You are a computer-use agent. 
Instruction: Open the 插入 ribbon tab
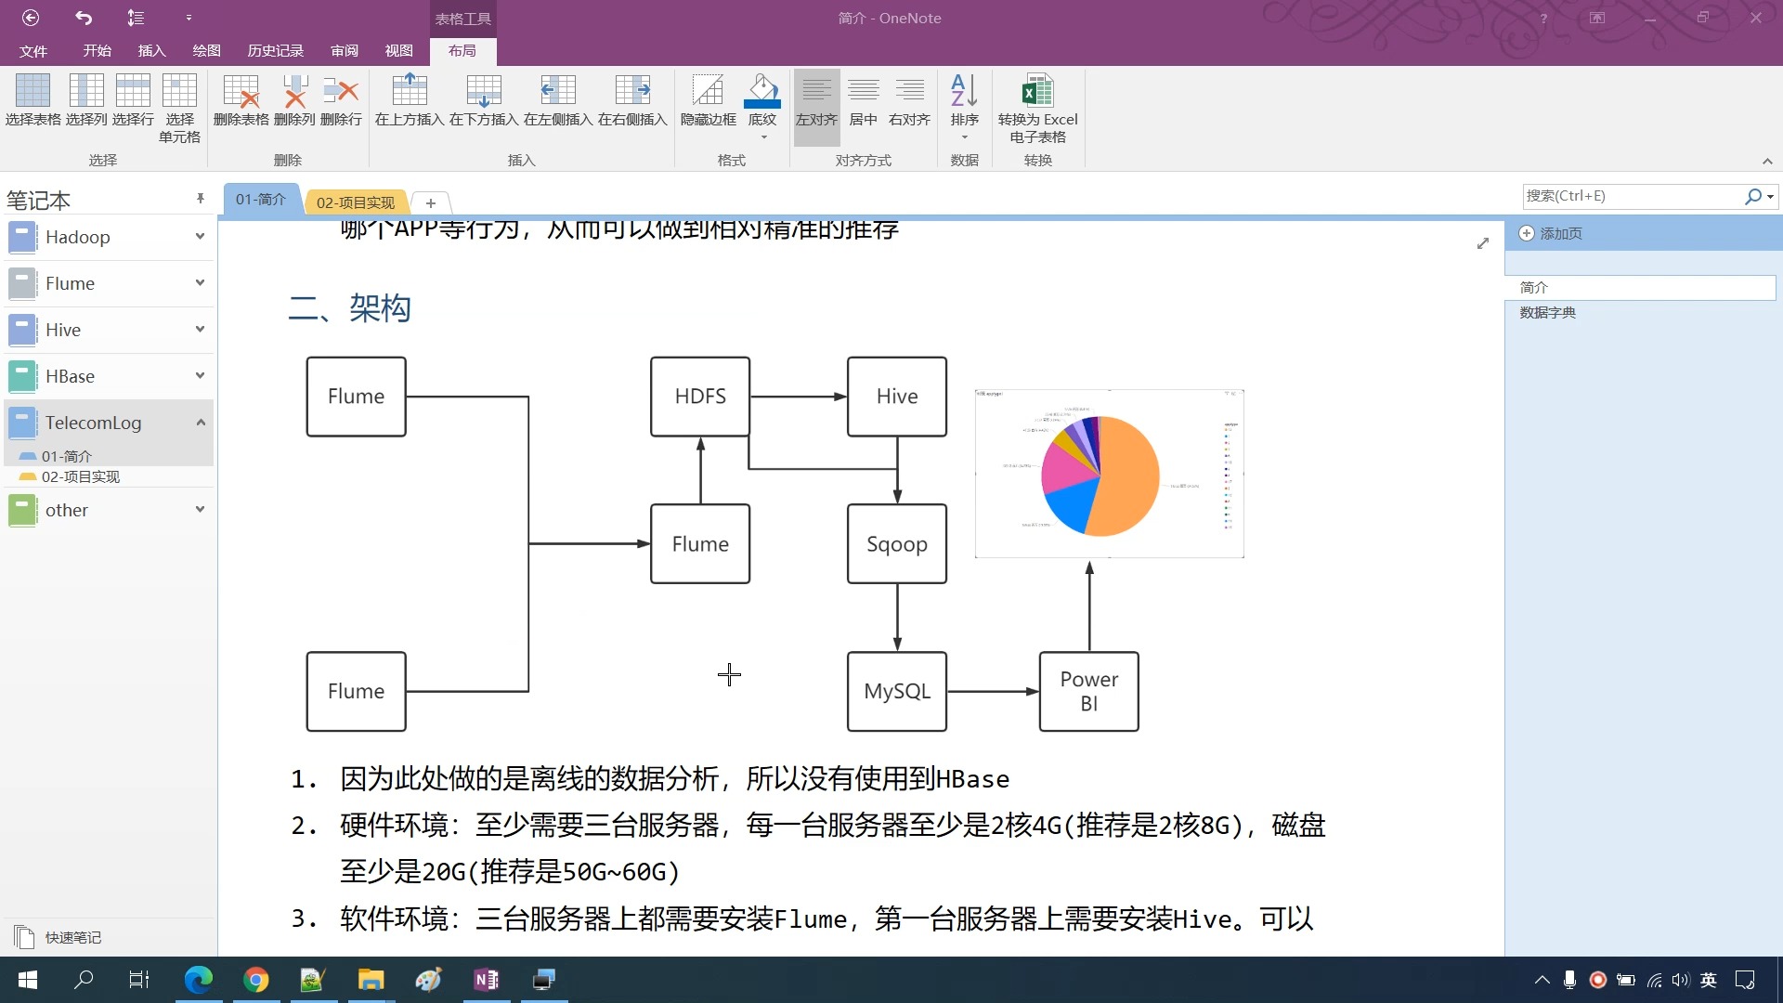(x=151, y=51)
